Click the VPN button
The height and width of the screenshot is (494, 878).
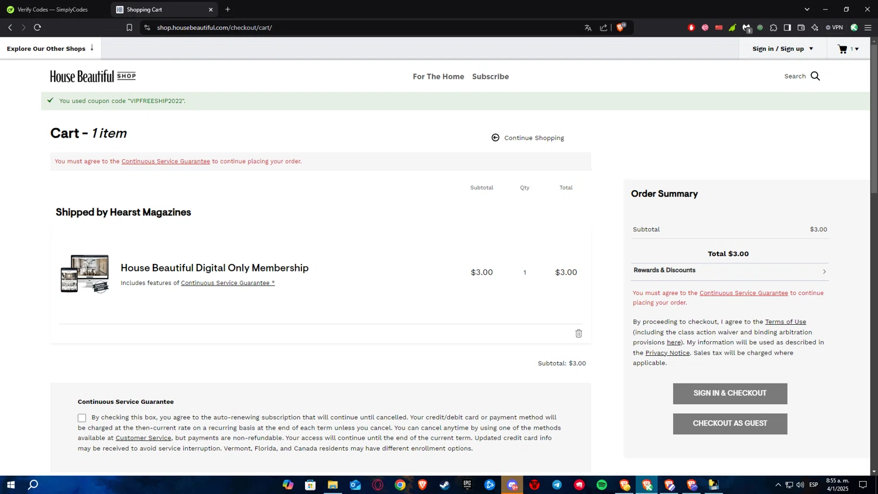(834, 28)
